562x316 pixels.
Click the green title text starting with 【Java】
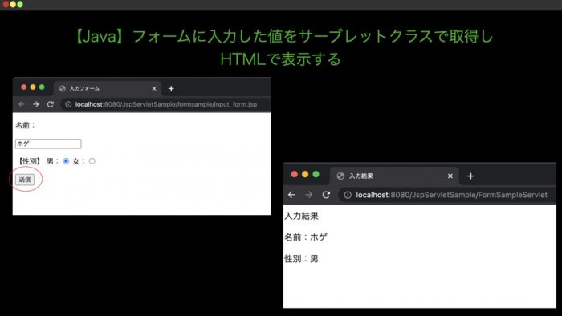[284, 37]
